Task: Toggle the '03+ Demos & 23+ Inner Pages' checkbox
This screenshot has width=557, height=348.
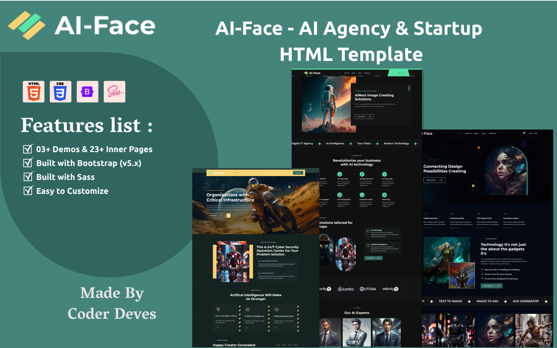Action: (28, 149)
